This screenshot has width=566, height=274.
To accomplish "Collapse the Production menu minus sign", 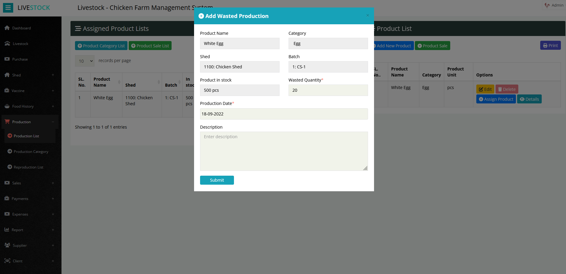I will 53,122.
